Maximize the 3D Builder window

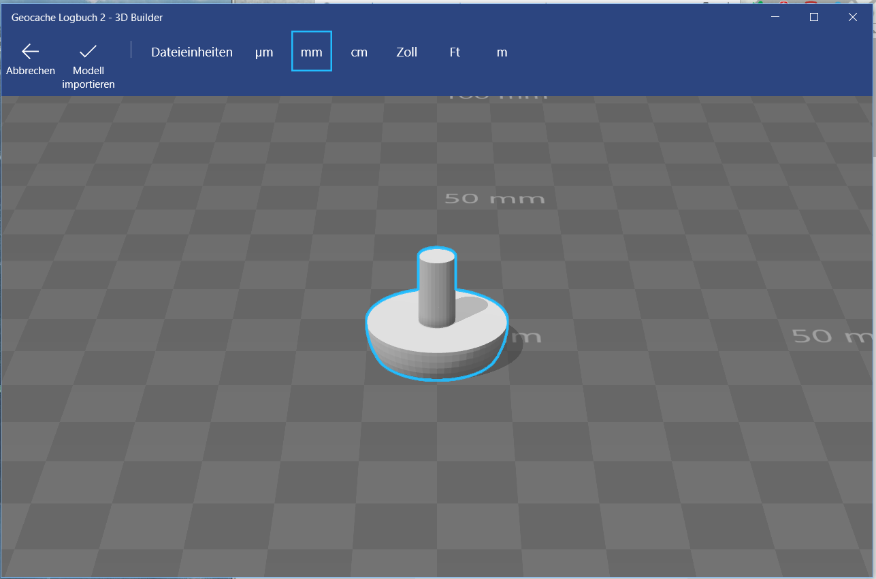pyautogui.click(x=813, y=17)
